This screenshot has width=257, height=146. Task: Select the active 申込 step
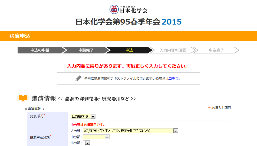pos(129,50)
